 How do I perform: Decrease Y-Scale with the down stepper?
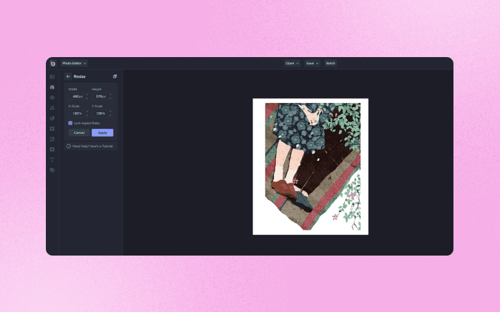pyautogui.click(x=110, y=116)
